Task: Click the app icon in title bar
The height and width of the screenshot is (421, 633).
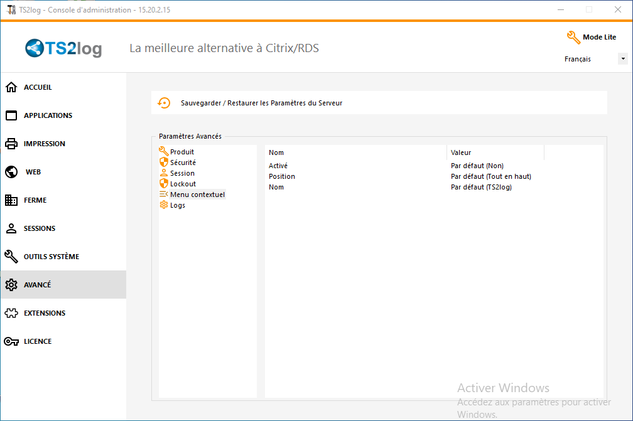Action: pos(11,9)
